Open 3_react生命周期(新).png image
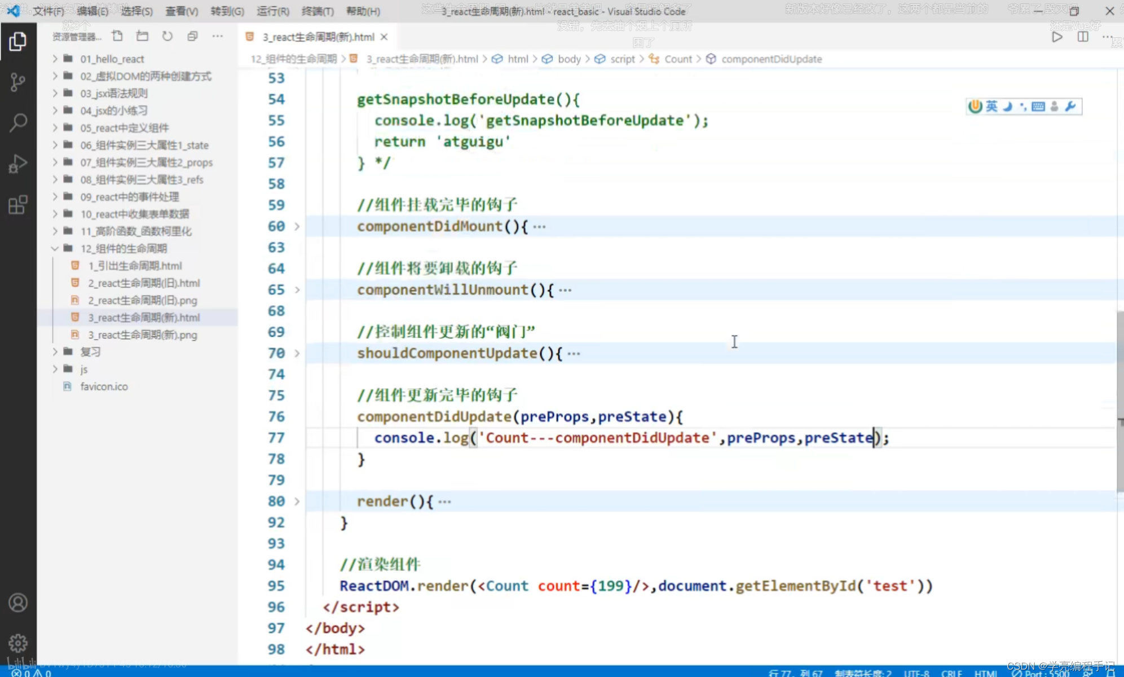This screenshot has width=1124, height=677. pos(142,335)
